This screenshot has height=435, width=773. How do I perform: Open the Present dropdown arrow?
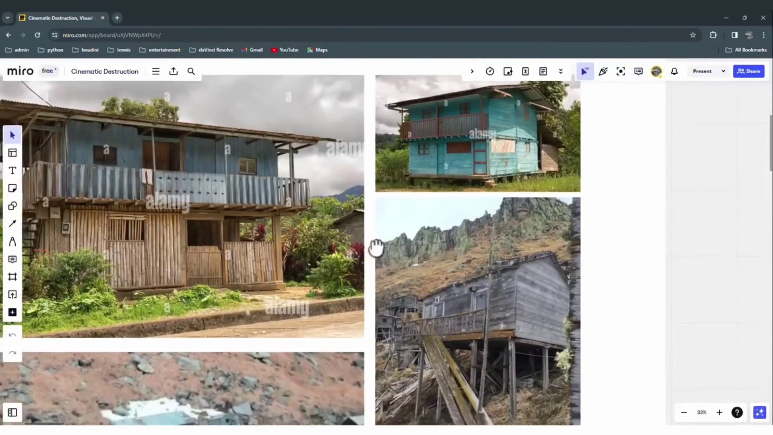pyautogui.click(x=723, y=71)
